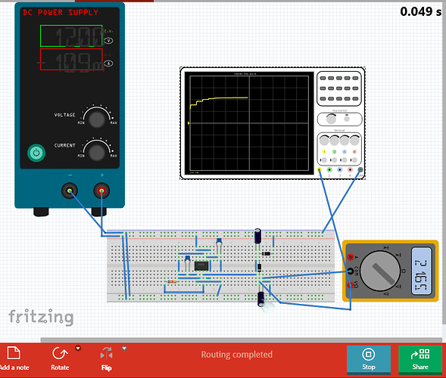
Task: Click the Flip icon in the toolbar
Action: click(x=106, y=354)
